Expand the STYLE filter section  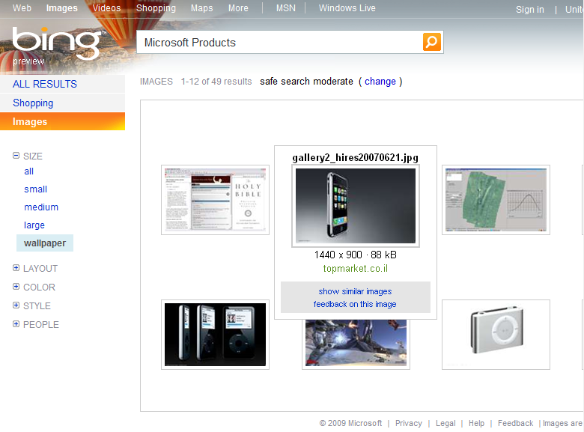tap(16, 305)
